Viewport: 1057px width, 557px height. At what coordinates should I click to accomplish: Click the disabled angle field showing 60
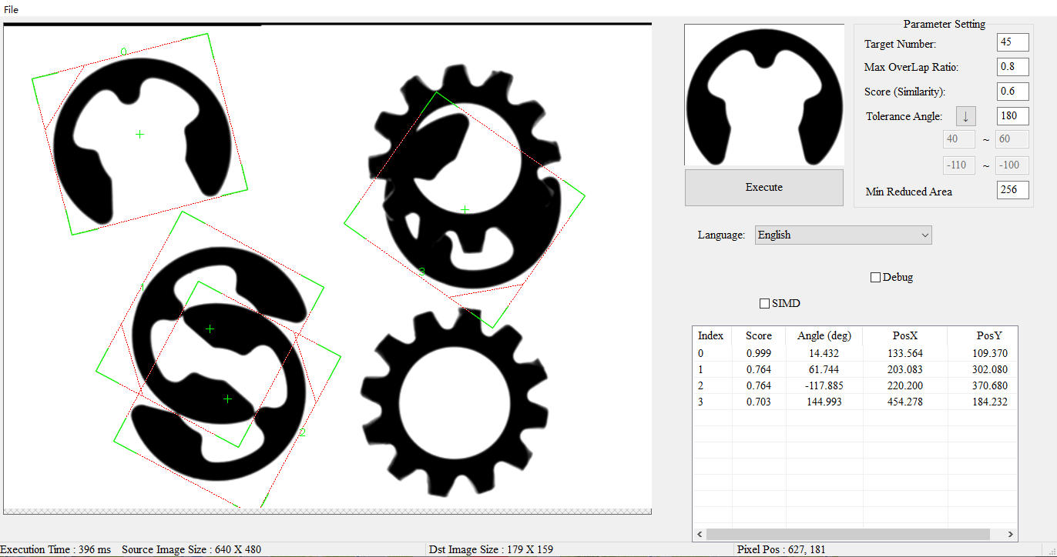(1013, 139)
